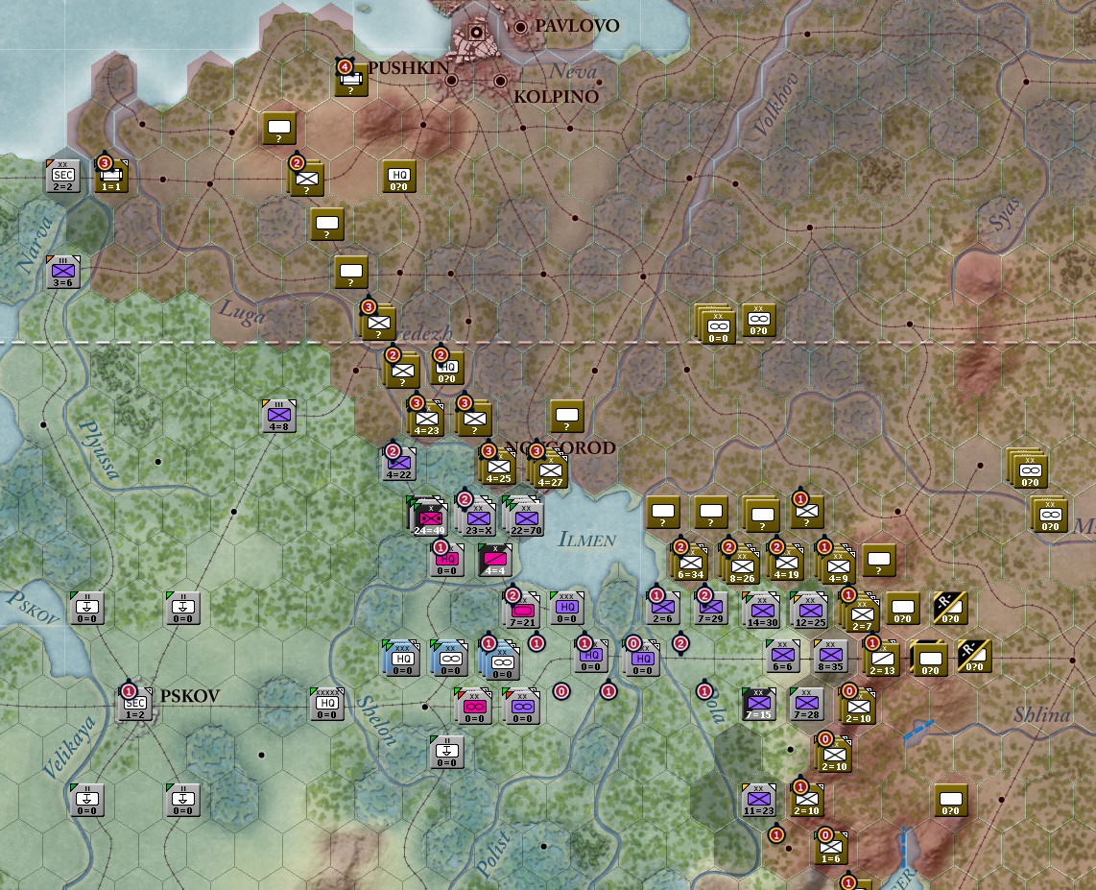Viewport: 1096px width, 890px height.
Task: Select the Soviet 2=7 rifle stack
Action: click(x=861, y=612)
